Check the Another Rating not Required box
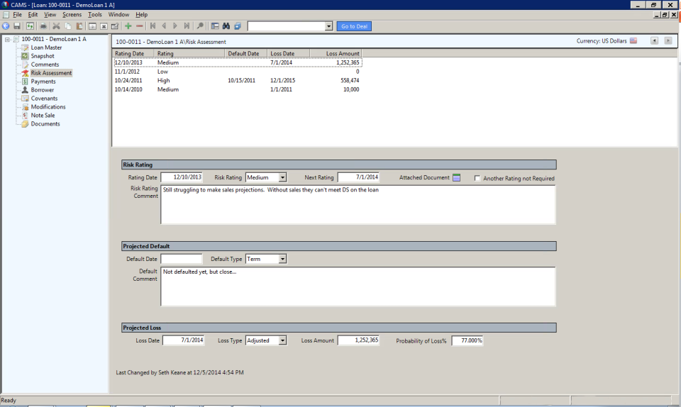The width and height of the screenshot is (681, 407). pos(477,178)
